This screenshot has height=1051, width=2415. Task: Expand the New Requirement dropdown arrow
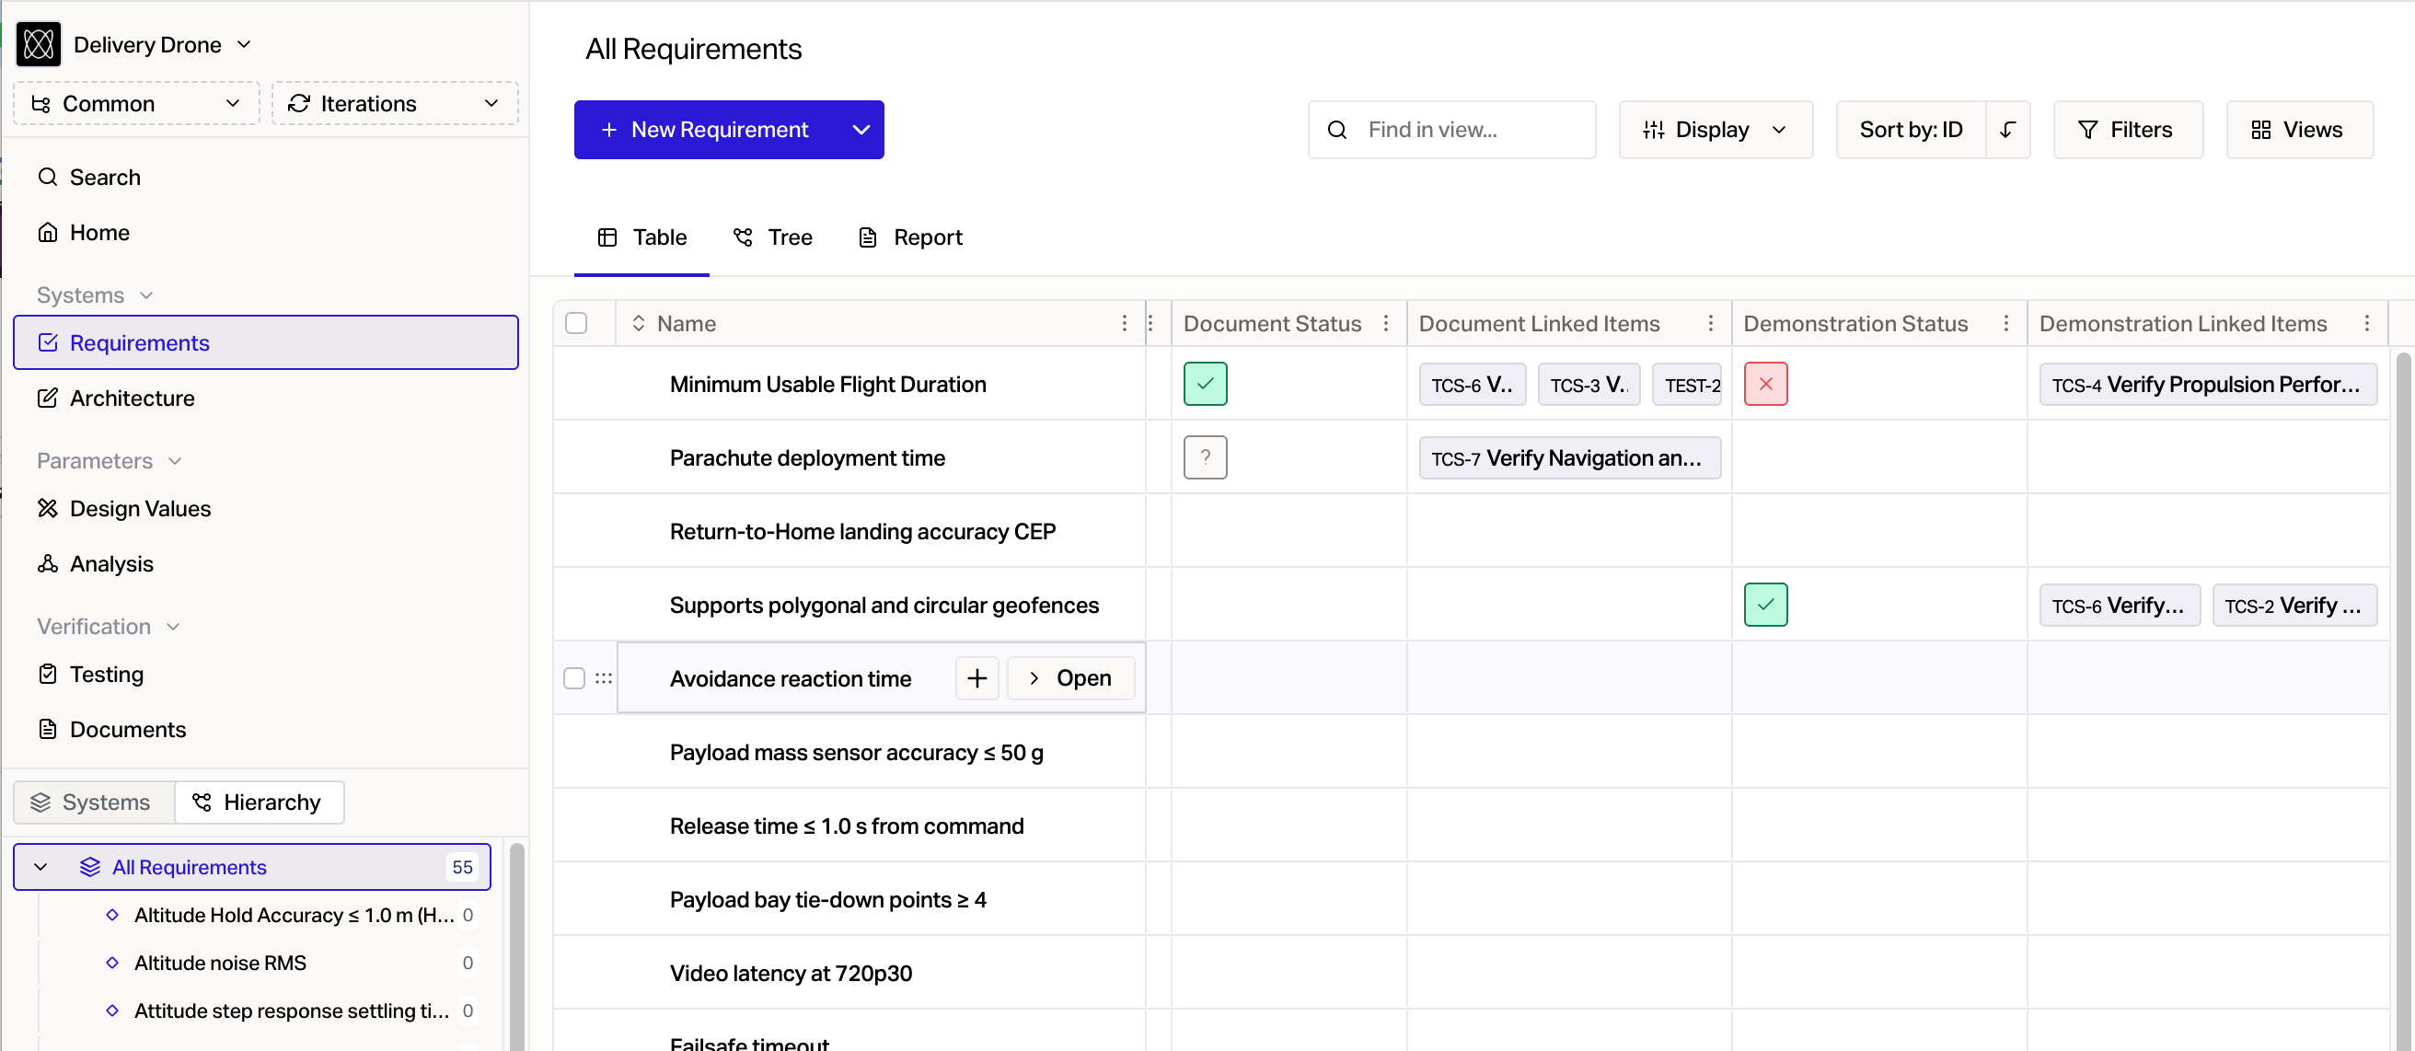click(x=861, y=130)
